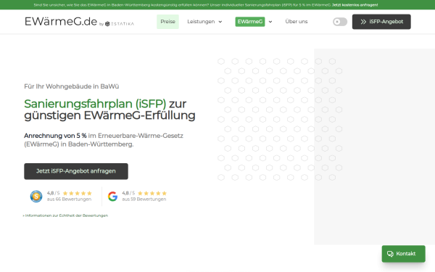Click 'Jetzt iSFP-Angebot anfragen' button
The height and width of the screenshot is (272, 435).
[x=76, y=171]
